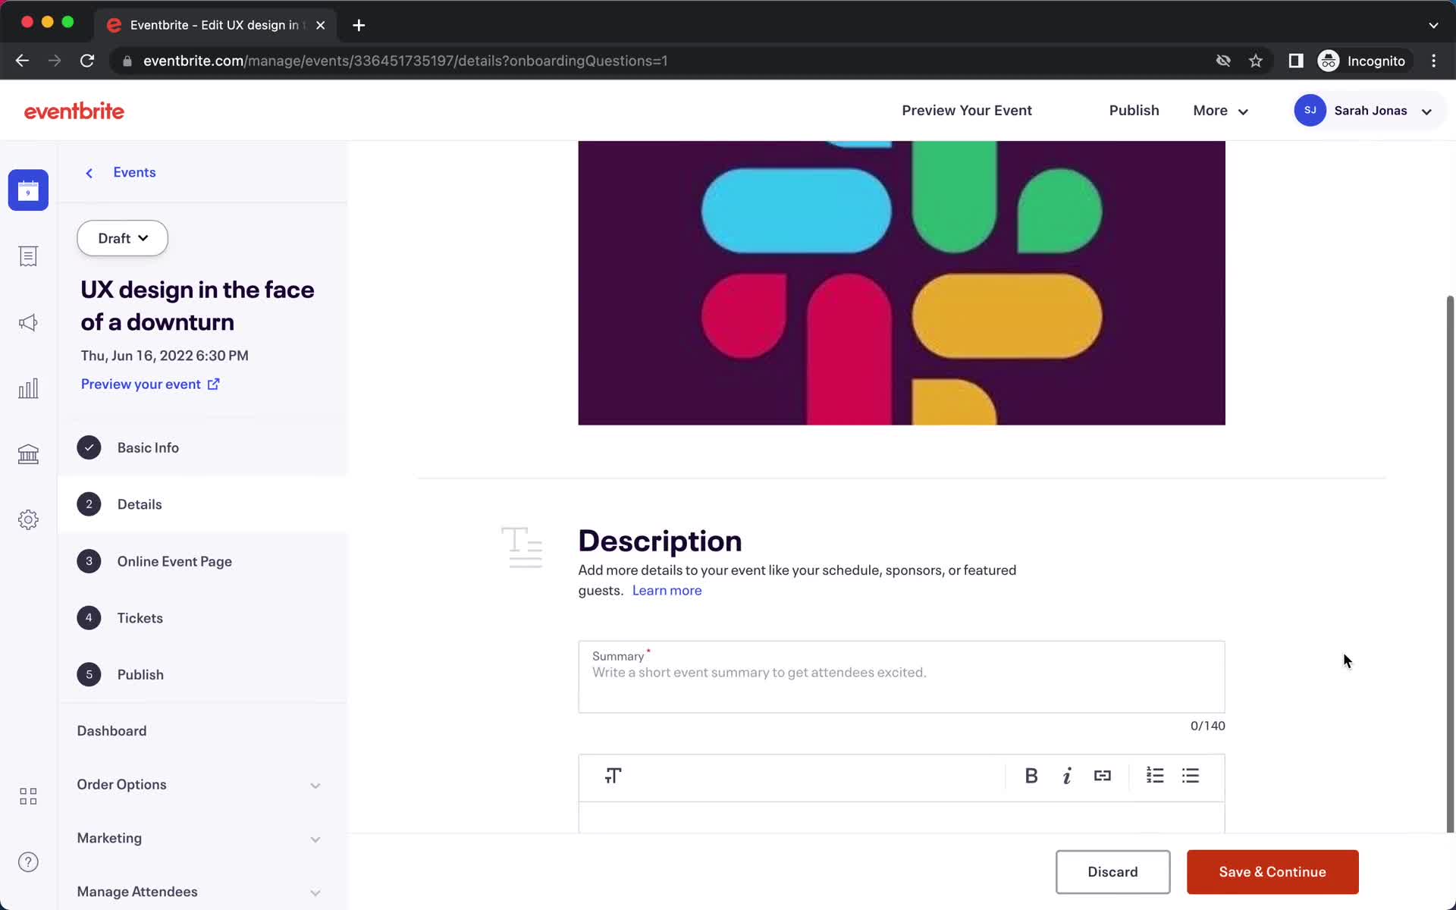Screen dimensions: 1456x910
Task: Click Save & Continue button
Action: 1272,871
